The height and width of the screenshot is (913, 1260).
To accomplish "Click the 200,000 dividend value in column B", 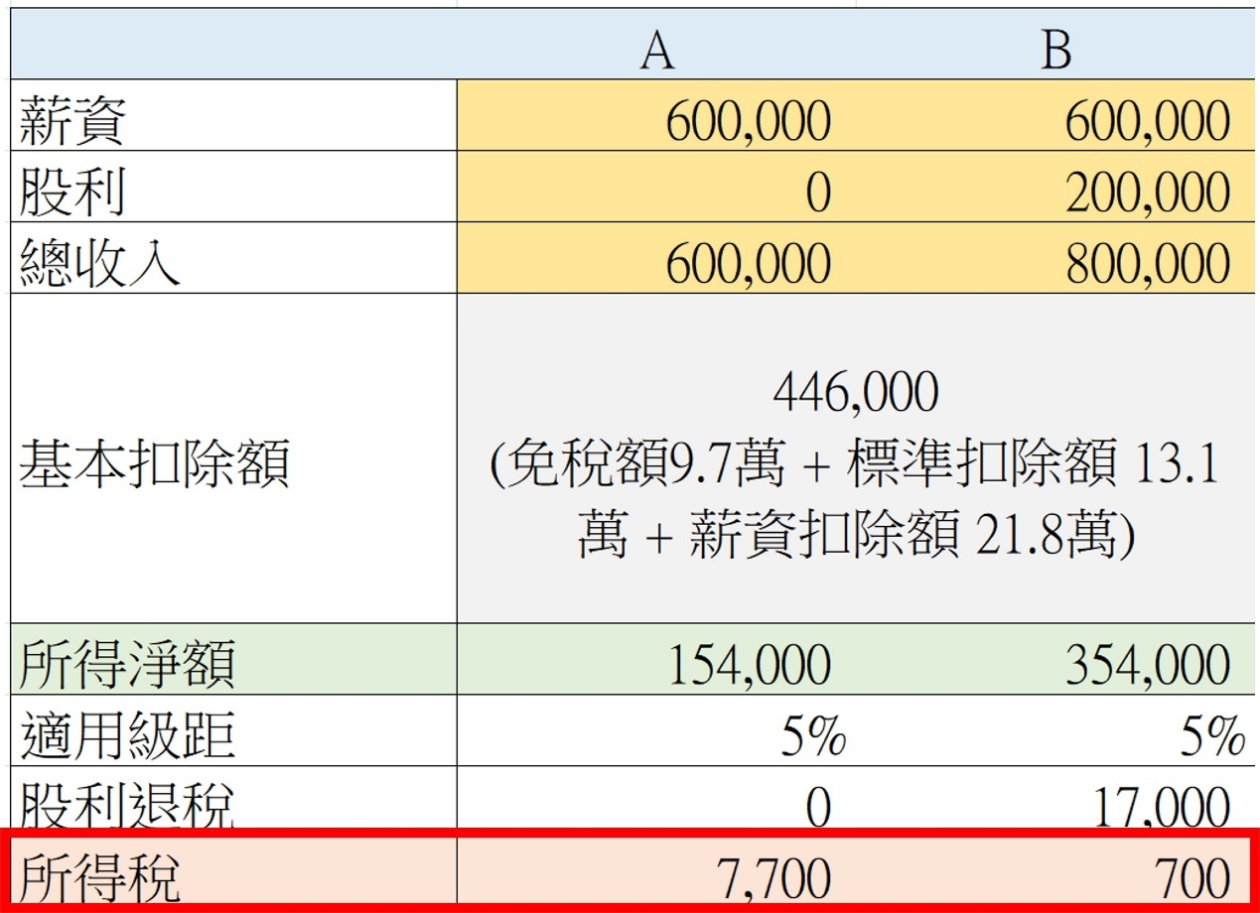I will (1152, 191).
